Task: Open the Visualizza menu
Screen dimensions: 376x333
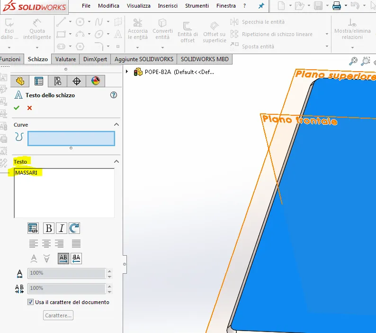Action: pos(139,6)
